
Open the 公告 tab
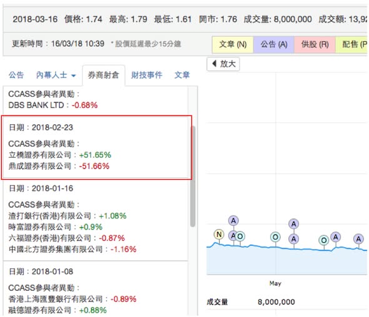pyautogui.click(x=16, y=75)
